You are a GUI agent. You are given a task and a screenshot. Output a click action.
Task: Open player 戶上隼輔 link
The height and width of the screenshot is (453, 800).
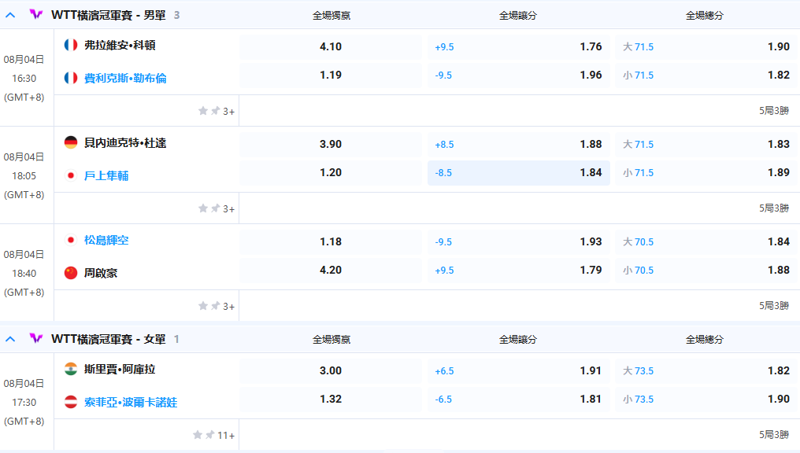coord(106,176)
